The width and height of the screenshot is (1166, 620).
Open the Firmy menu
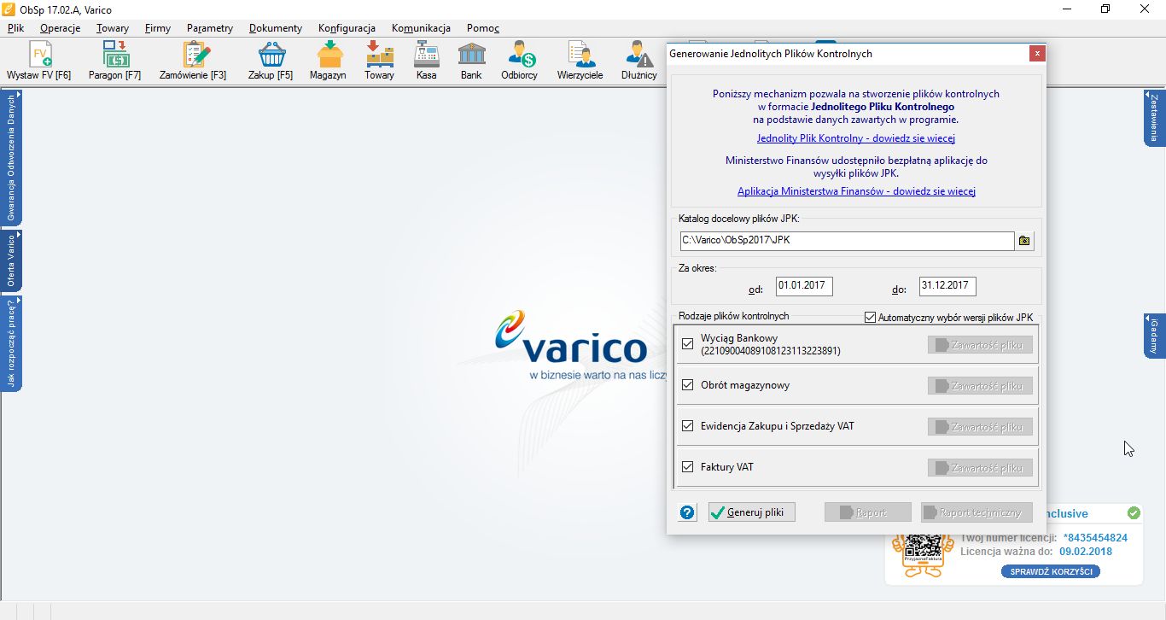[x=158, y=28]
